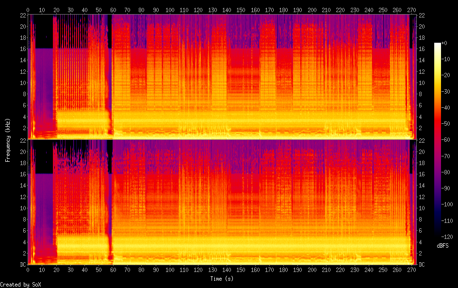Click the dark bottom end of the color scale bar
Image resolution: width=458 pixels, height=288 pixels.
coord(438,234)
